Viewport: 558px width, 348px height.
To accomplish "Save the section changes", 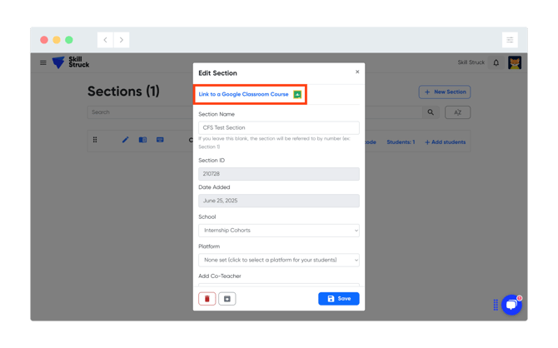I will point(339,299).
